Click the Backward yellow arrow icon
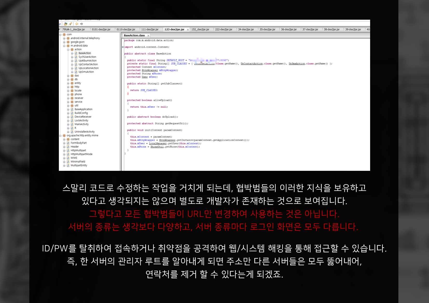The height and width of the screenshot is (303, 429). [x=77, y=24]
